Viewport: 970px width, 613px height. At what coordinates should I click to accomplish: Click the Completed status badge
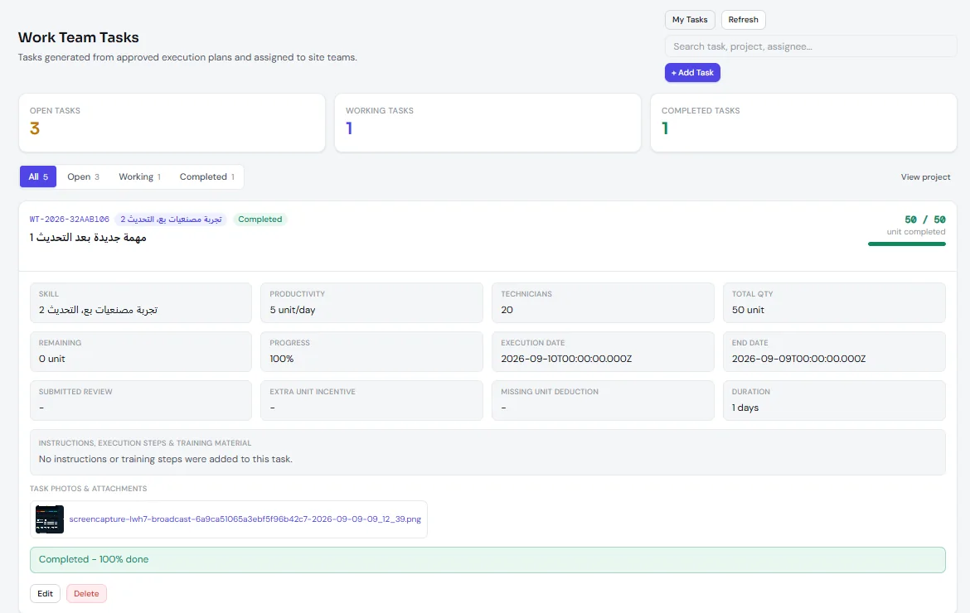[x=259, y=220]
